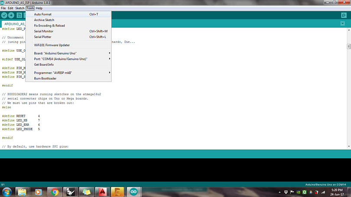Screen dimensions: 351x197
Task: Open the Serial Monitor magnifier icon
Action: coord(344,15)
